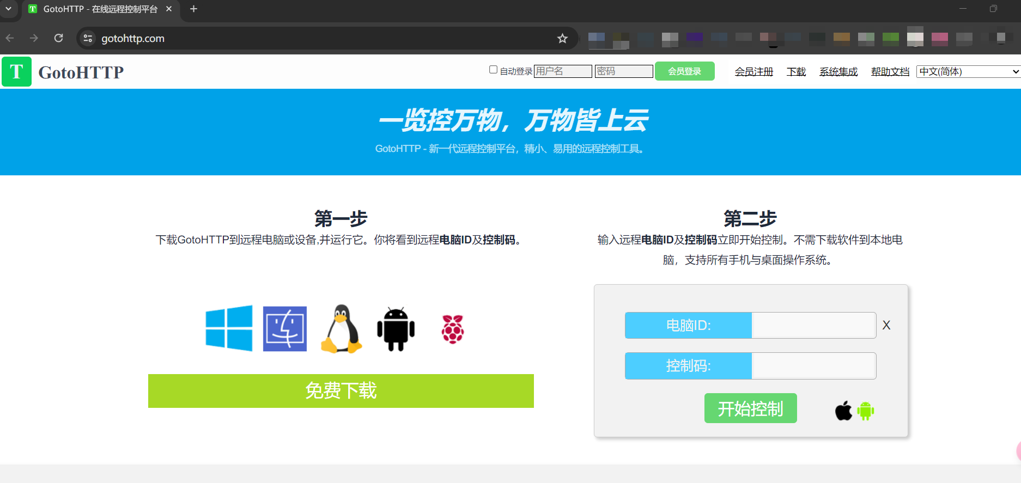1021x483 pixels.
Task: Click the 第二步 heading
Action: point(750,218)
